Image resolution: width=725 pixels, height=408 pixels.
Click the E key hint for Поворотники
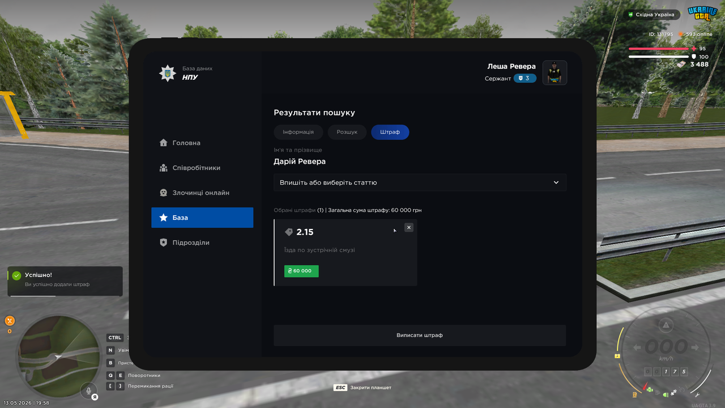pyautogui.click(x=121, y=375)
